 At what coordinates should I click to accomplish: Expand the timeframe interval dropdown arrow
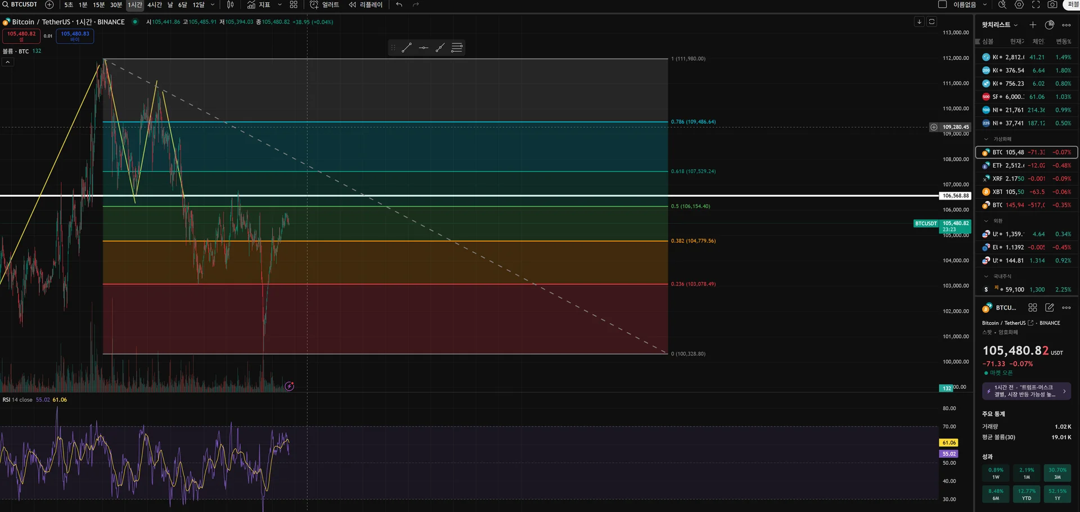[213, 4]
